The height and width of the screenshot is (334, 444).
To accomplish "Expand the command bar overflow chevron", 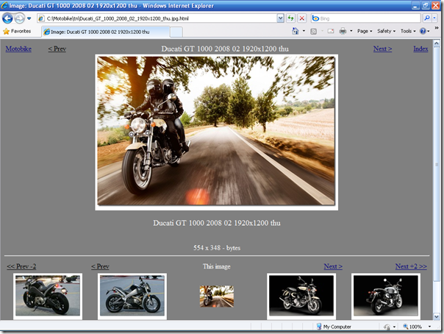I will (x=437, y=28).
